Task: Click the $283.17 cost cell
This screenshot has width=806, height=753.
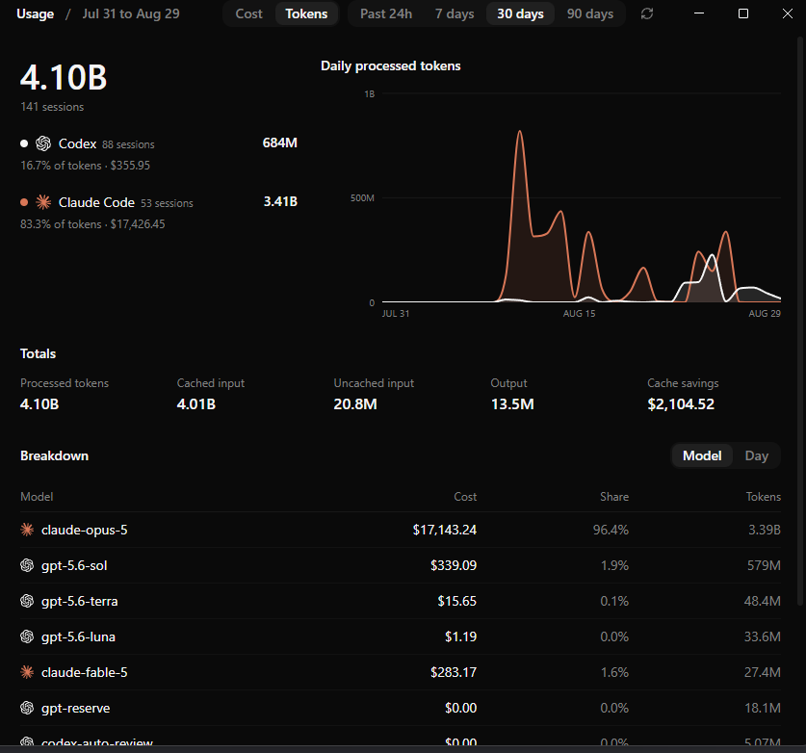Action: click(454, 672)
